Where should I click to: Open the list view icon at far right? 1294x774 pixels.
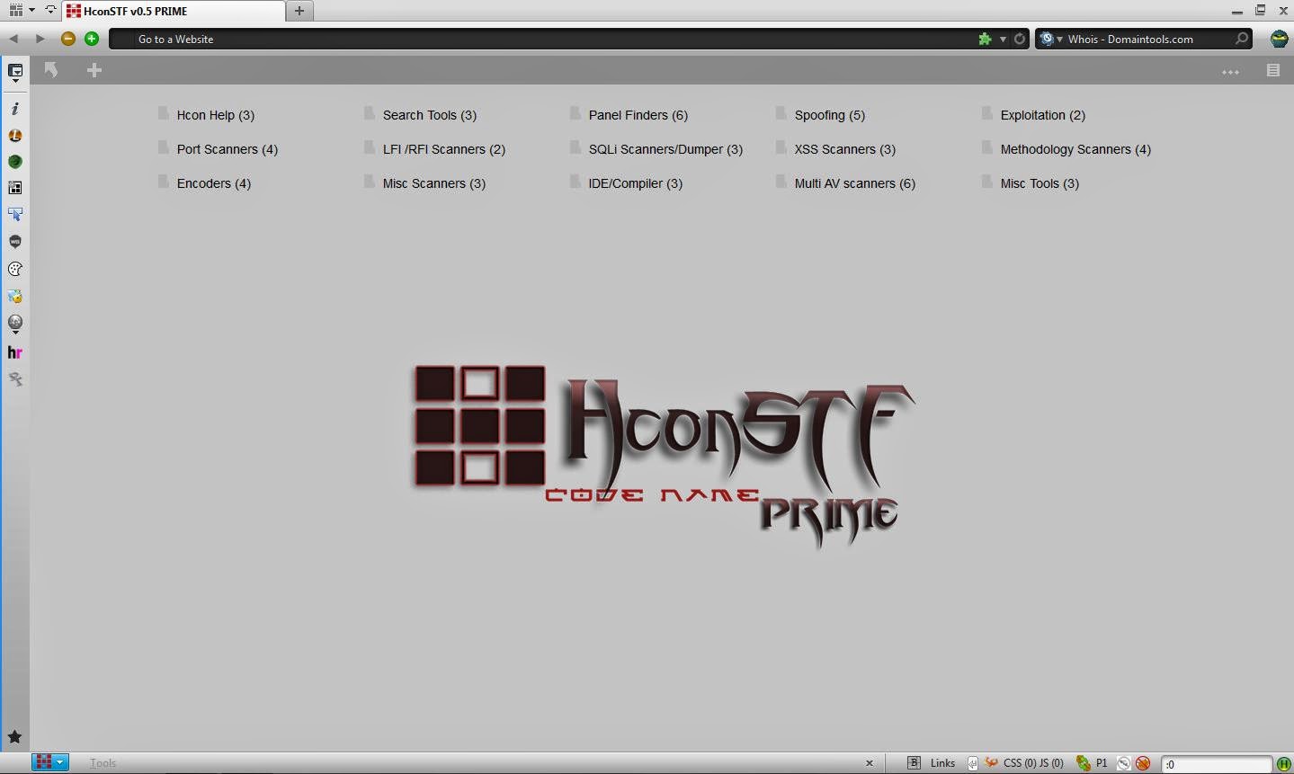click(x=1272, y=70)
